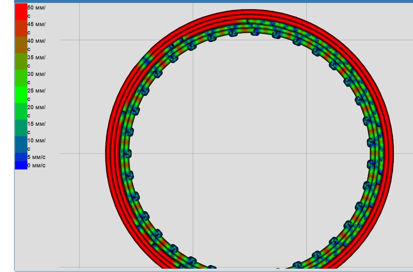This screenshot has height=272, width=413.
Task: Click the 25 мм/с bright green swatch
Action: pos(21,95)
